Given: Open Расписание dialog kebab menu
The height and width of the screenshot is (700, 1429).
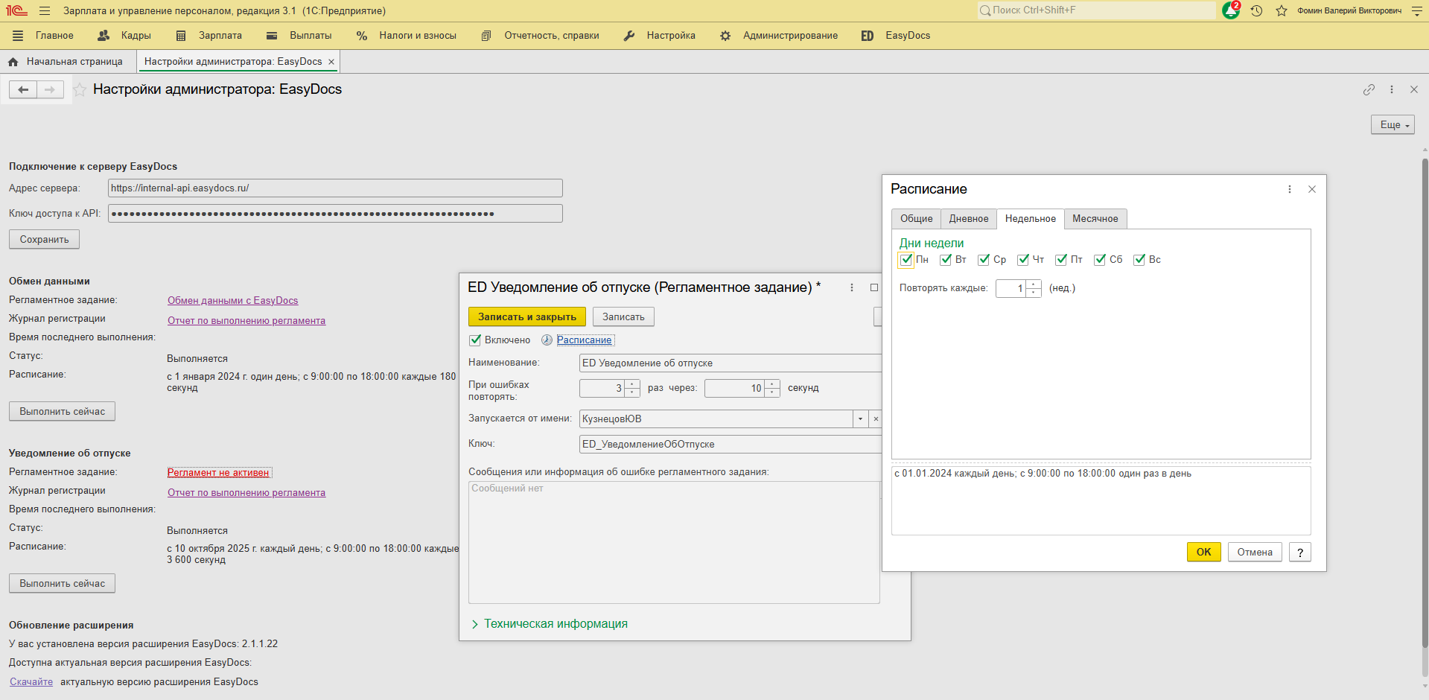Looking at the screenshot, I should [x=1290, y=189].
